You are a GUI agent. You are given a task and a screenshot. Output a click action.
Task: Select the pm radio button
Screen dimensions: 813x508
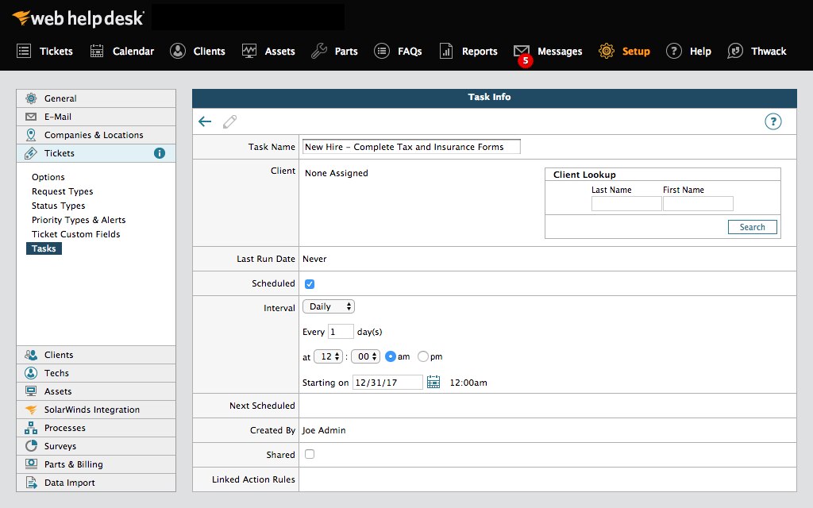click(x=422, y=356)
